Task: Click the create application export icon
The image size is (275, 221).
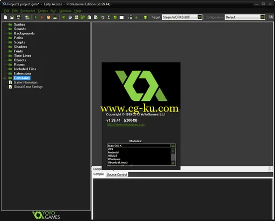Action: click(27, 17)
